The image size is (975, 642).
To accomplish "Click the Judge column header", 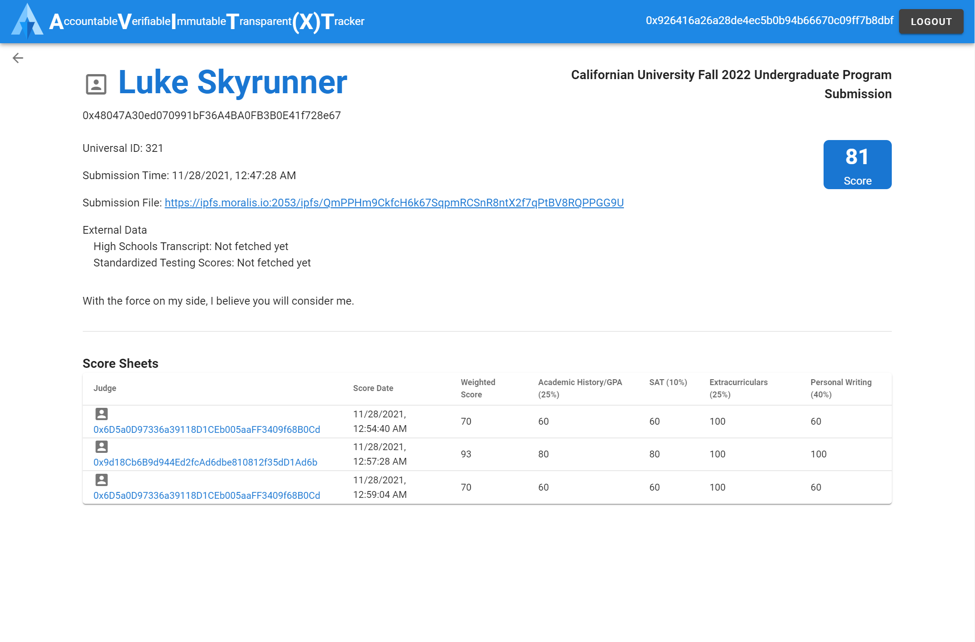I will point(105,388).
